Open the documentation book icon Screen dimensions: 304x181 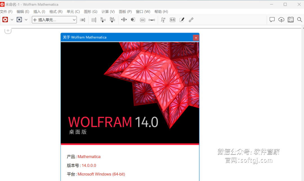290,20
